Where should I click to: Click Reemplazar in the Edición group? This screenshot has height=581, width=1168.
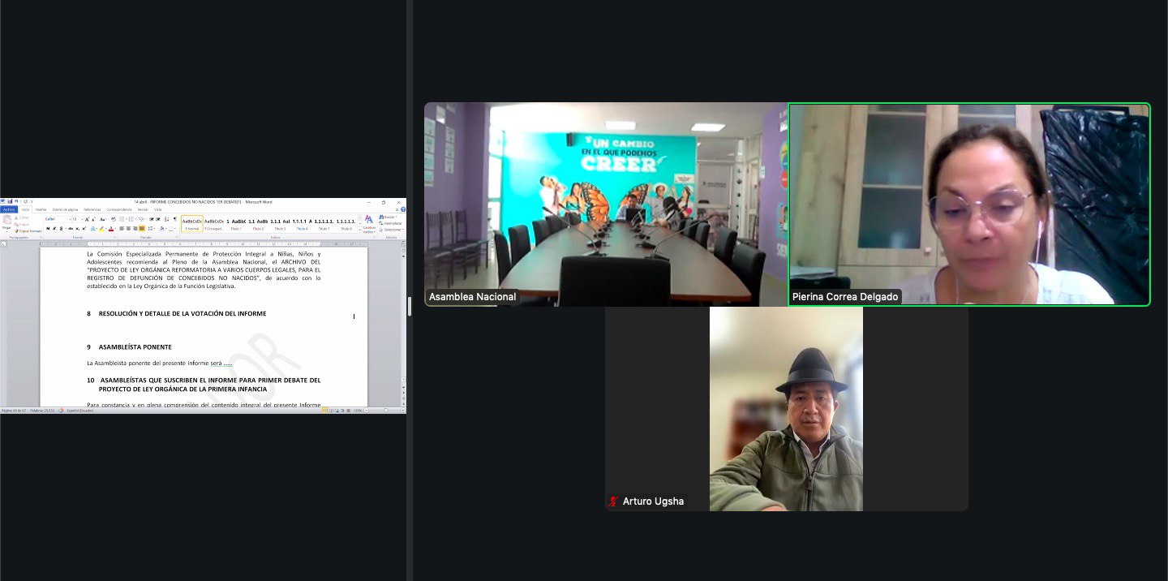pos(389,223)
